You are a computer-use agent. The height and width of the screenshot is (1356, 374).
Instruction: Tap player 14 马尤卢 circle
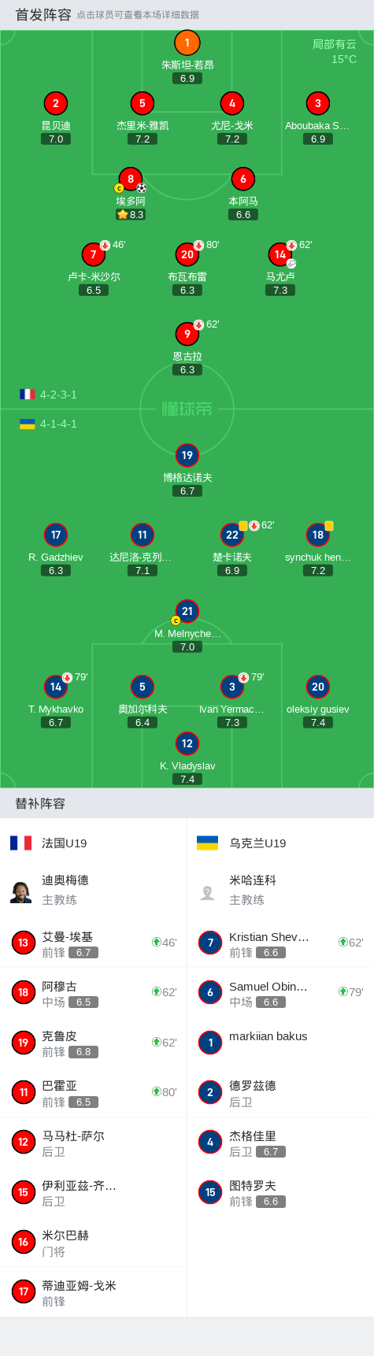pyautogui.click(x=280, y=254)
